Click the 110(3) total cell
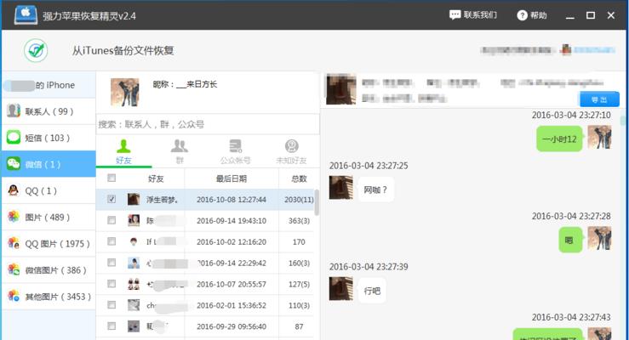Viewport: 629px width, 340px height. 299,305
